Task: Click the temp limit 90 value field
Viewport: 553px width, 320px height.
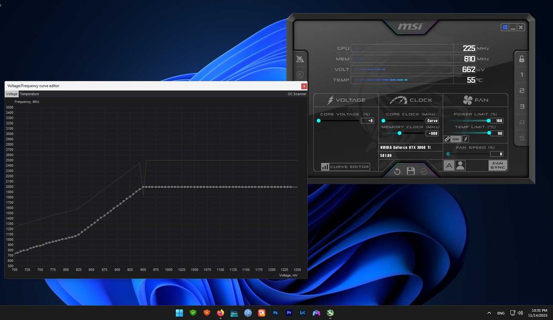Action: 497,133
